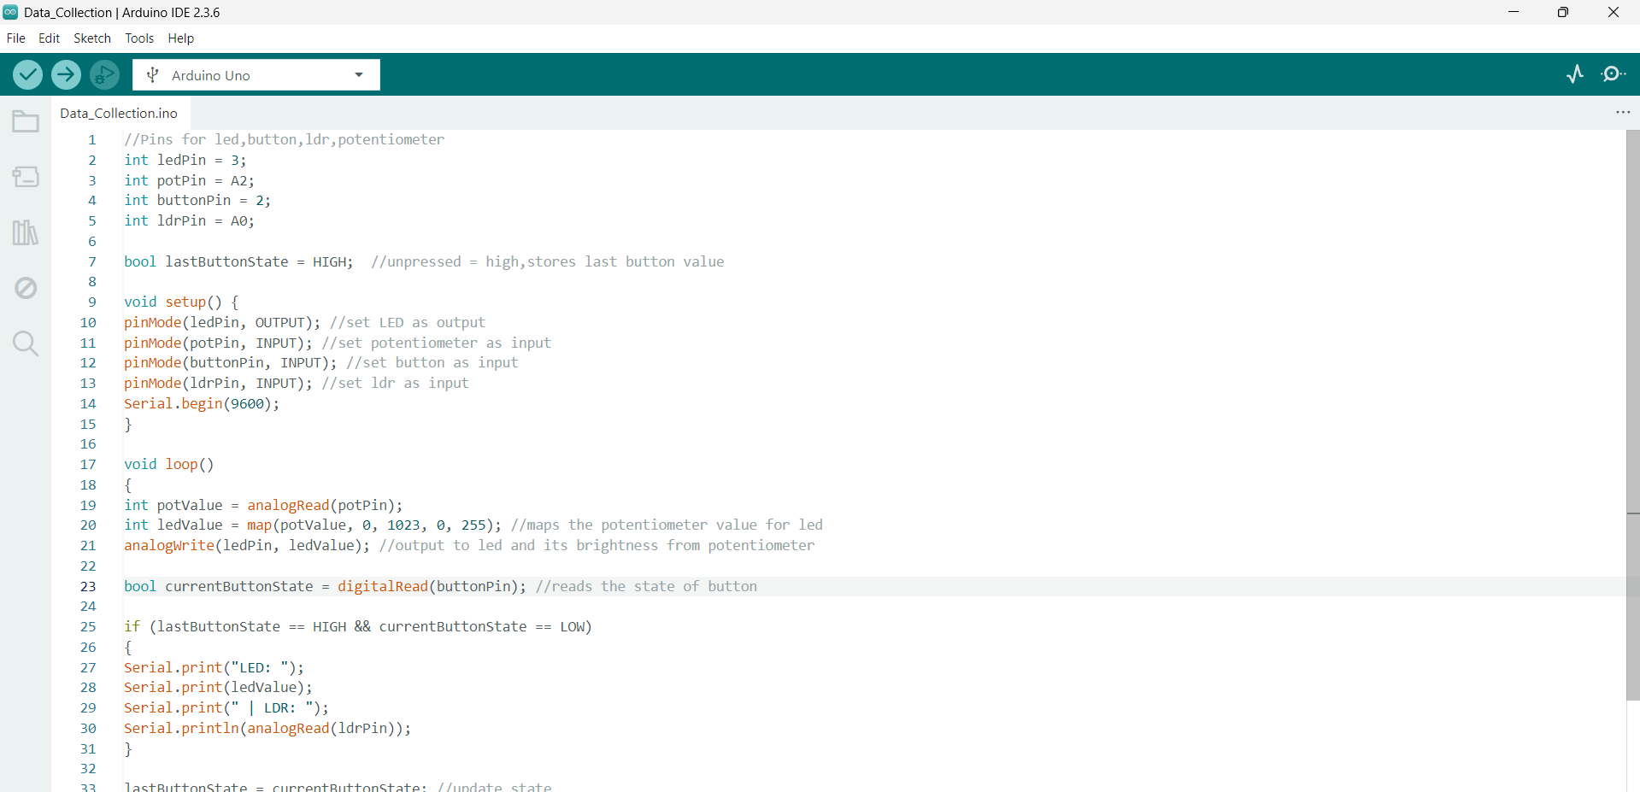Screen dimensions: 1640x792
Task: Click 'pinMode(ledPin, OUTPUT);' statement
Action: pyautogui.click(x=222, y=323)
